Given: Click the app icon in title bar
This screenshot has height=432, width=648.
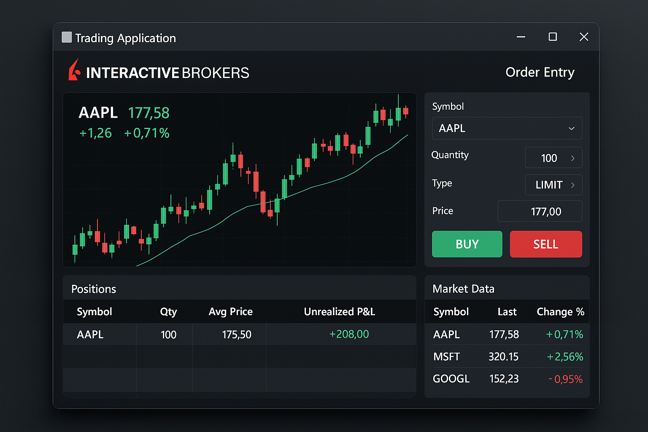Looking at the screenshot, I should (67, 38).
